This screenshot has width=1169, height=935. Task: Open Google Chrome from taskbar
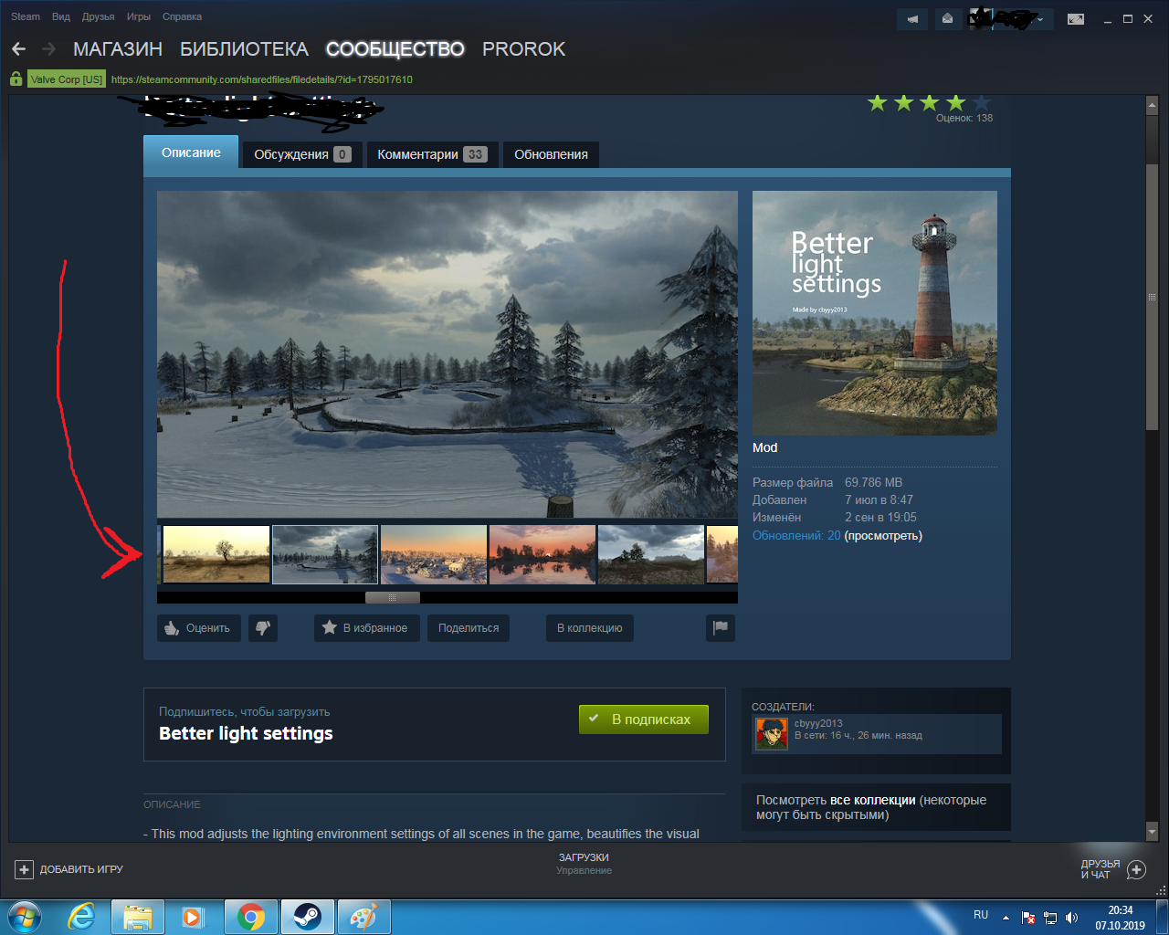pos(251,917)
